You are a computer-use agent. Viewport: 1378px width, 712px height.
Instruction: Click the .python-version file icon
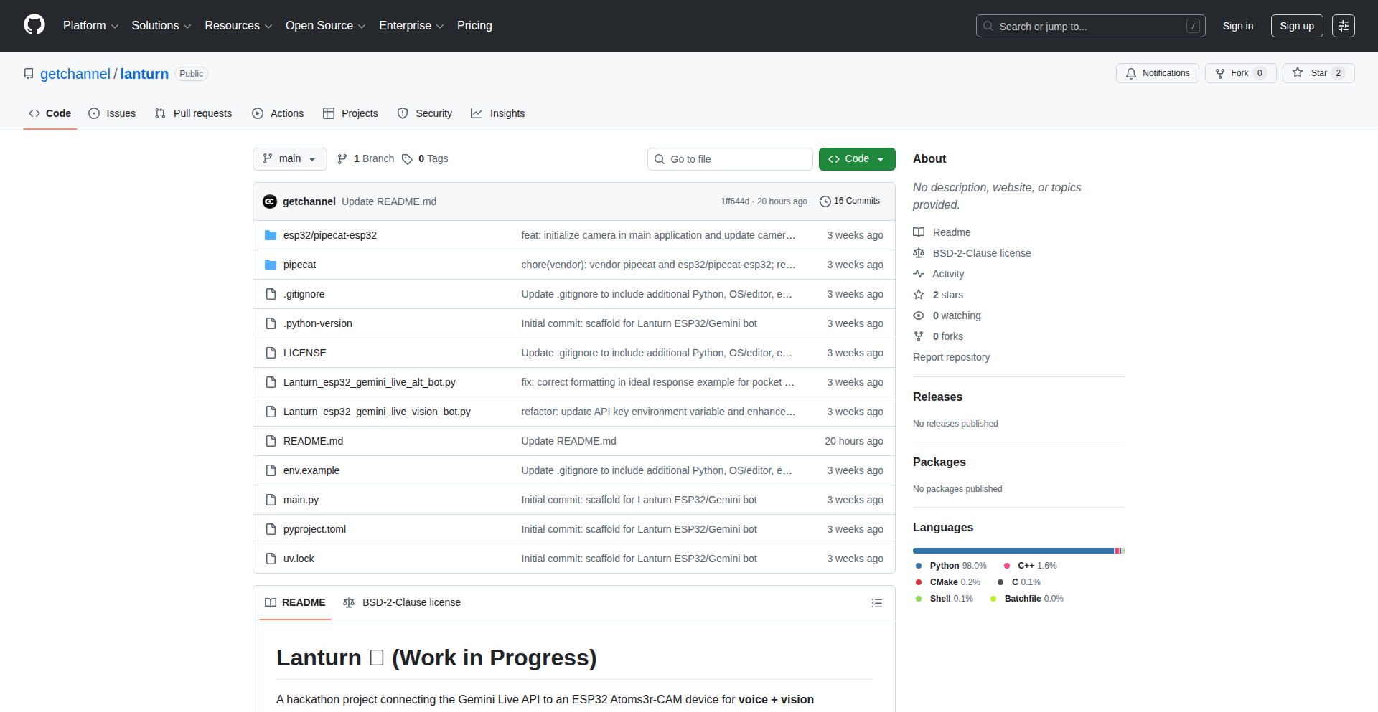[x=271, y=323]
